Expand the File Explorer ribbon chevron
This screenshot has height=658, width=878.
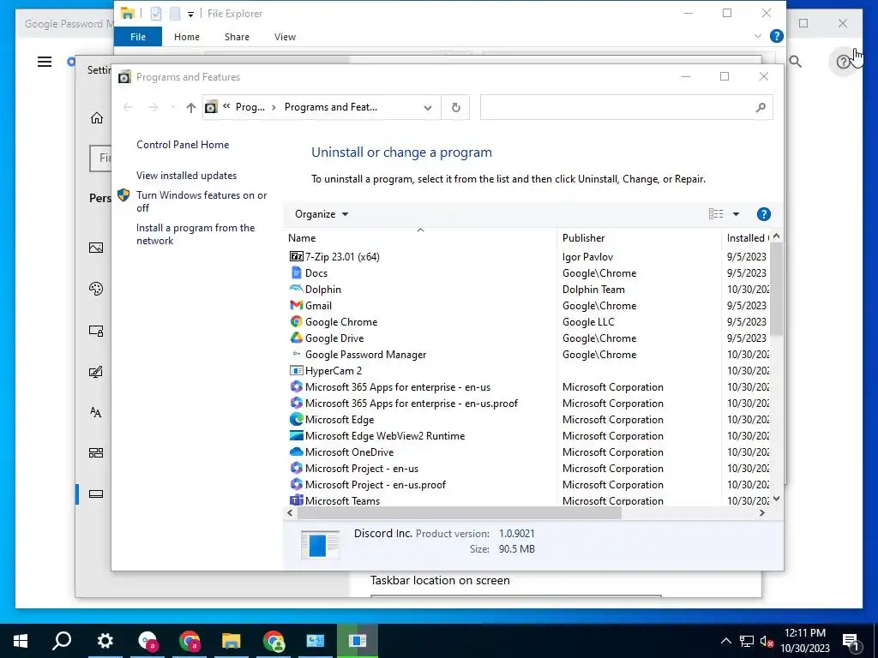(x=758, y=36)
